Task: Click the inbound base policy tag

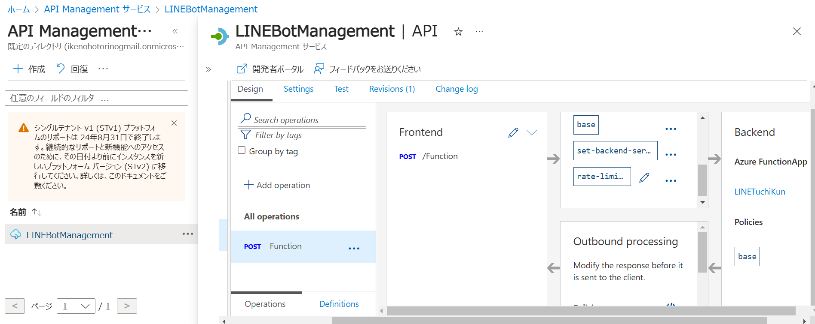Action: coord(586,125)
